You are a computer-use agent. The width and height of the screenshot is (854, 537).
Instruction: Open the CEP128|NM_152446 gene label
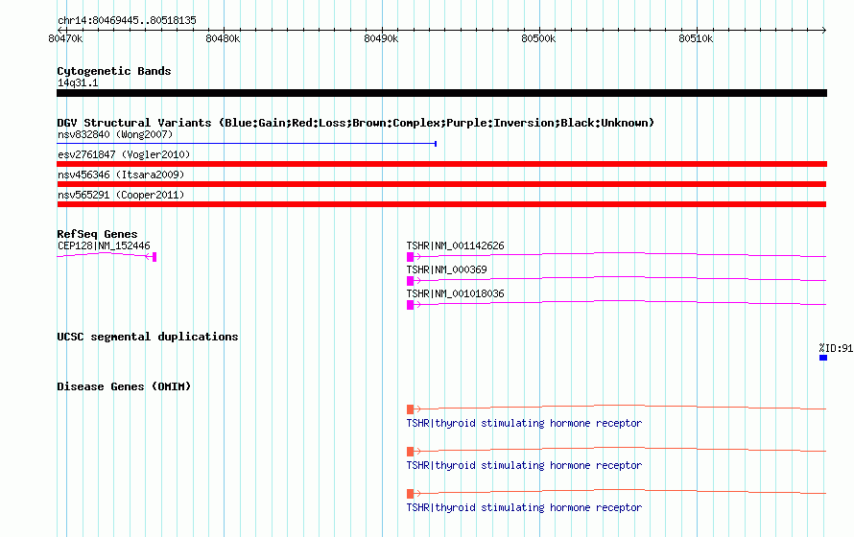(104, 245)
